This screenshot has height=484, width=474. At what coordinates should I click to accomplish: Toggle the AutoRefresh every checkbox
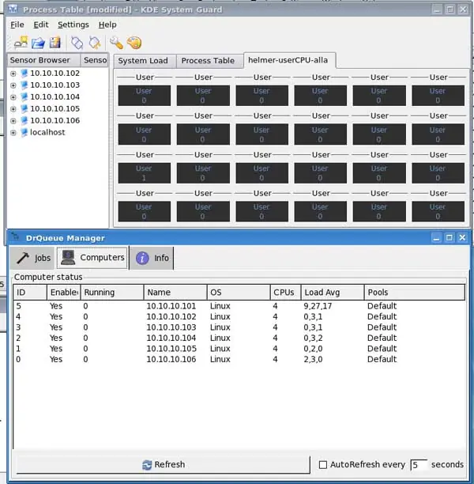[x=323, y=464]
